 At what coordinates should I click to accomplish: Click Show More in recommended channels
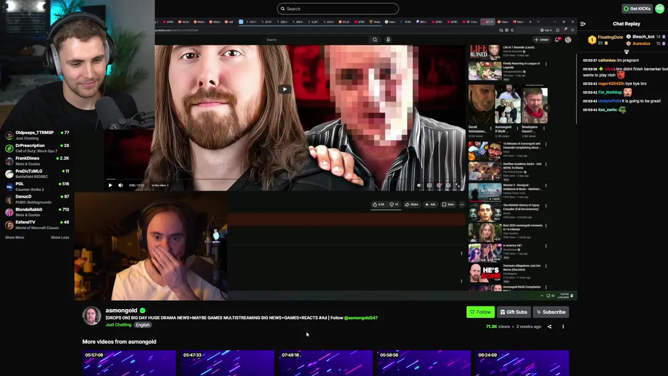tap(15, 237)
